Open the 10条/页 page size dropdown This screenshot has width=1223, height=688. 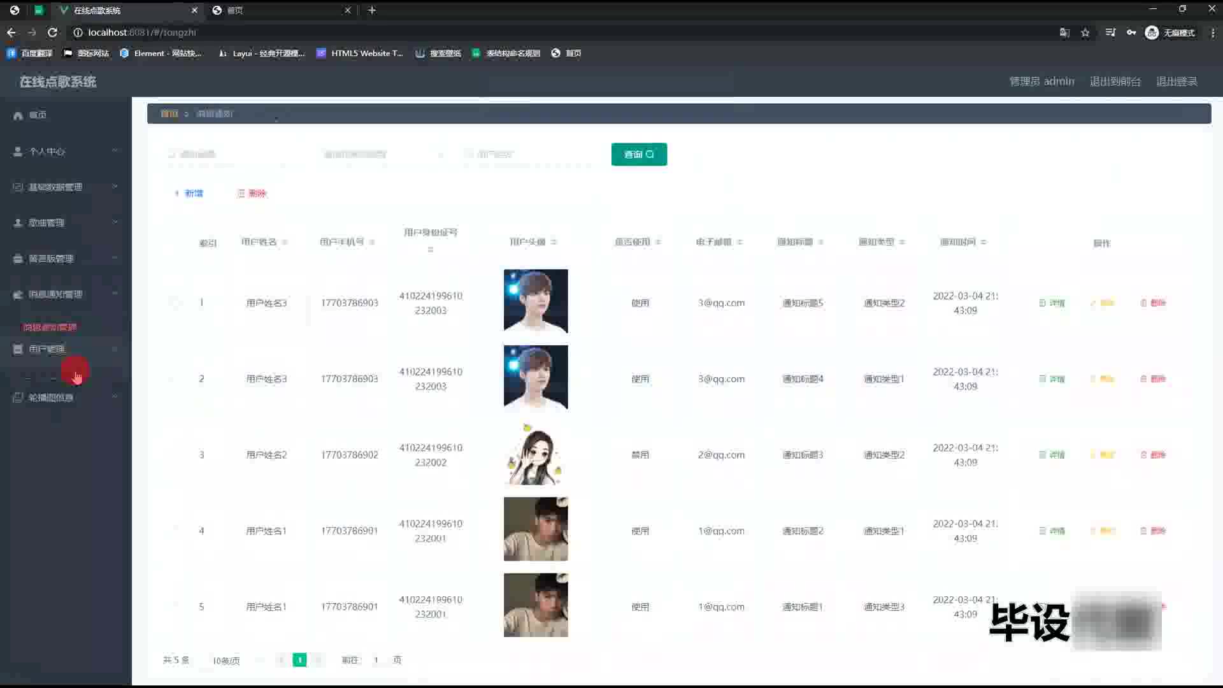[226, 661]
